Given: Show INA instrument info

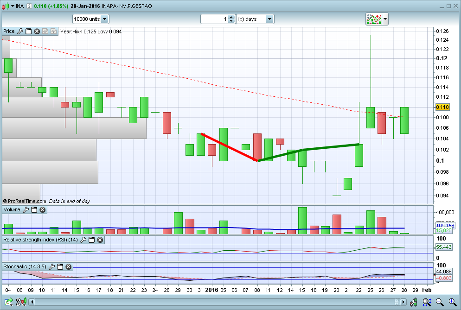Looking at the screenshot, I should (29, 6).
